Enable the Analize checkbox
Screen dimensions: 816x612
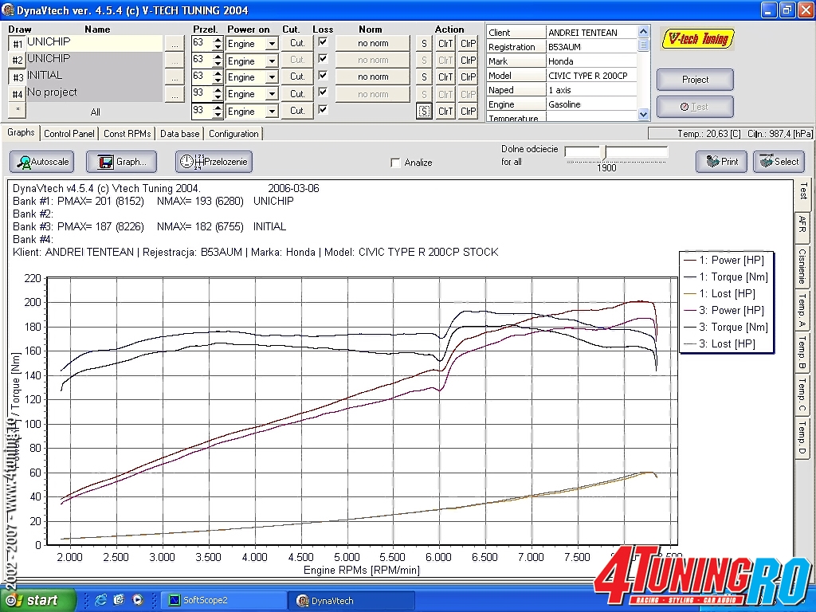[395, 163]
